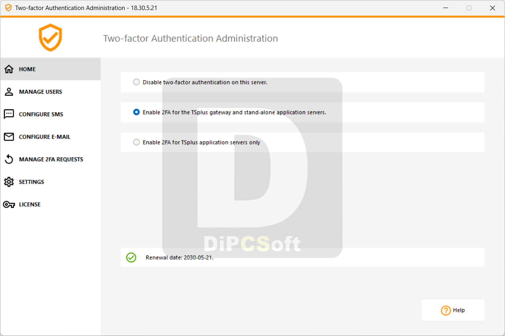The height and width of the screenshot is (336, 505).
Task: Click the Renewal date 2030-05-21 text
Action: coord(180,258)
